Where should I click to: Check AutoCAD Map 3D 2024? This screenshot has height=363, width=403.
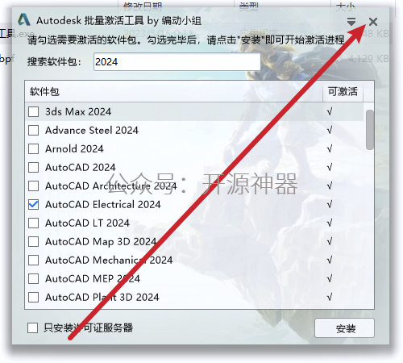pos(33,241)
